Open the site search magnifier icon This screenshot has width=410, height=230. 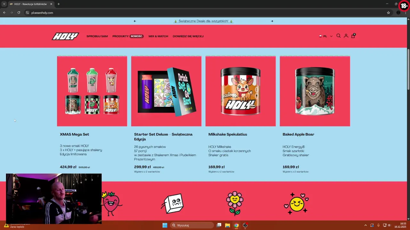point(339,36)
